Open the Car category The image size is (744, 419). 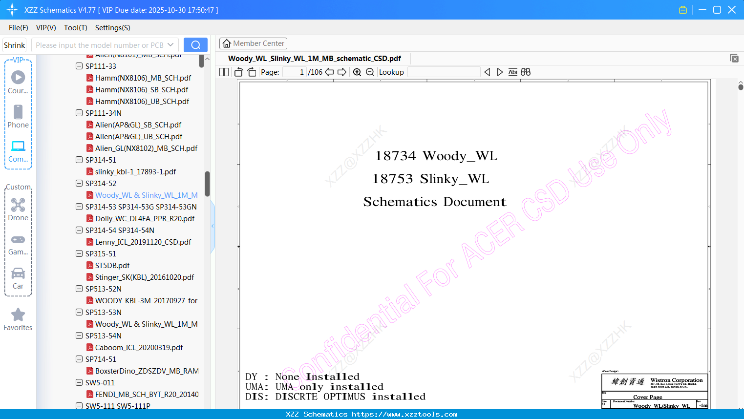[18, 273]
